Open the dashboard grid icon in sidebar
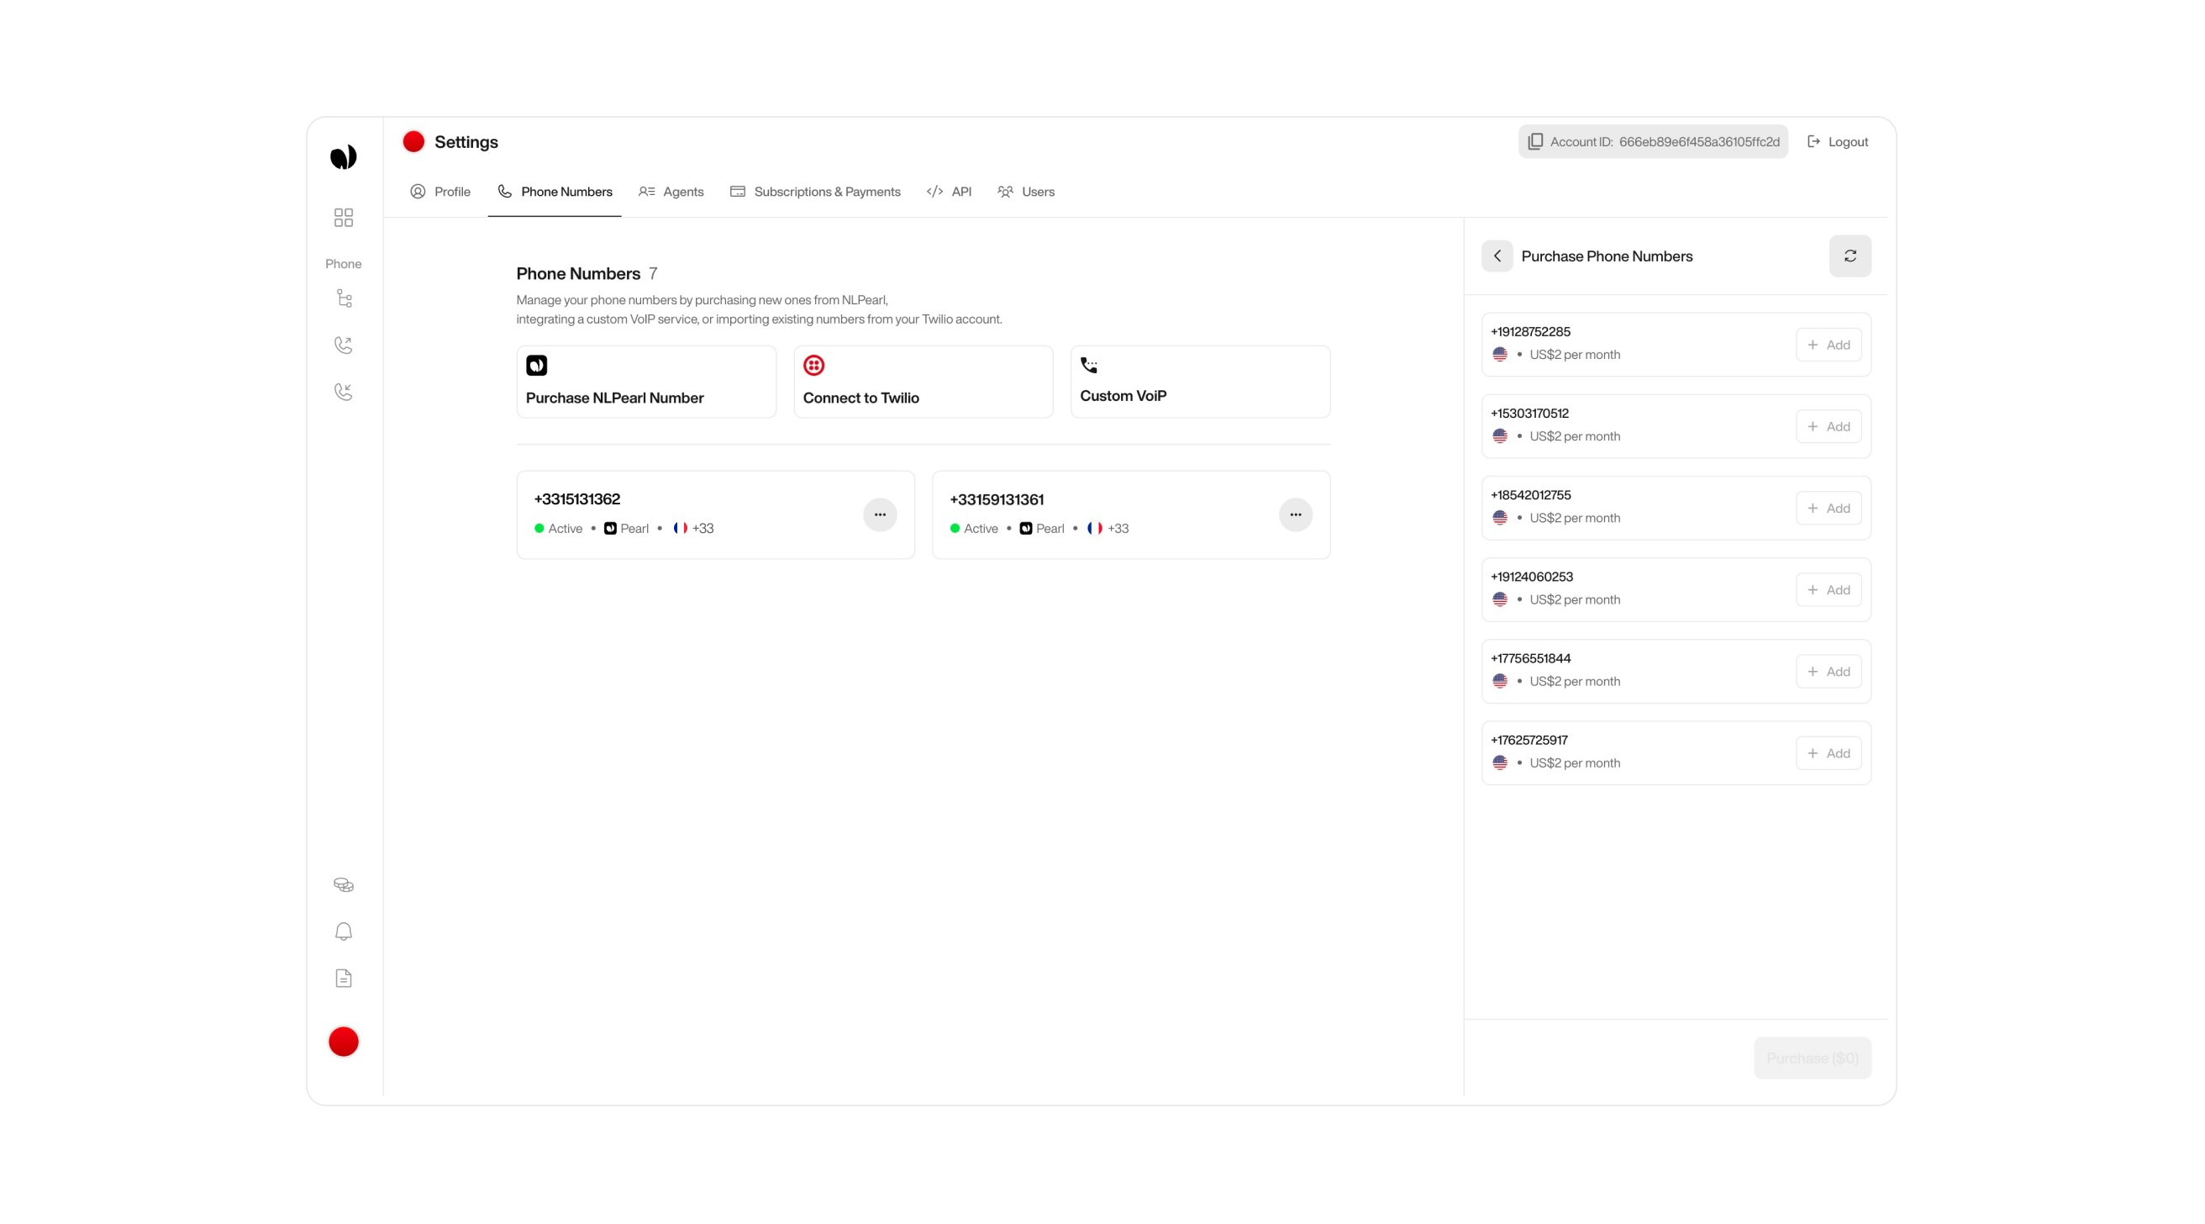Viewport: 2205px width, 1224px height. [x=343, y=218]
